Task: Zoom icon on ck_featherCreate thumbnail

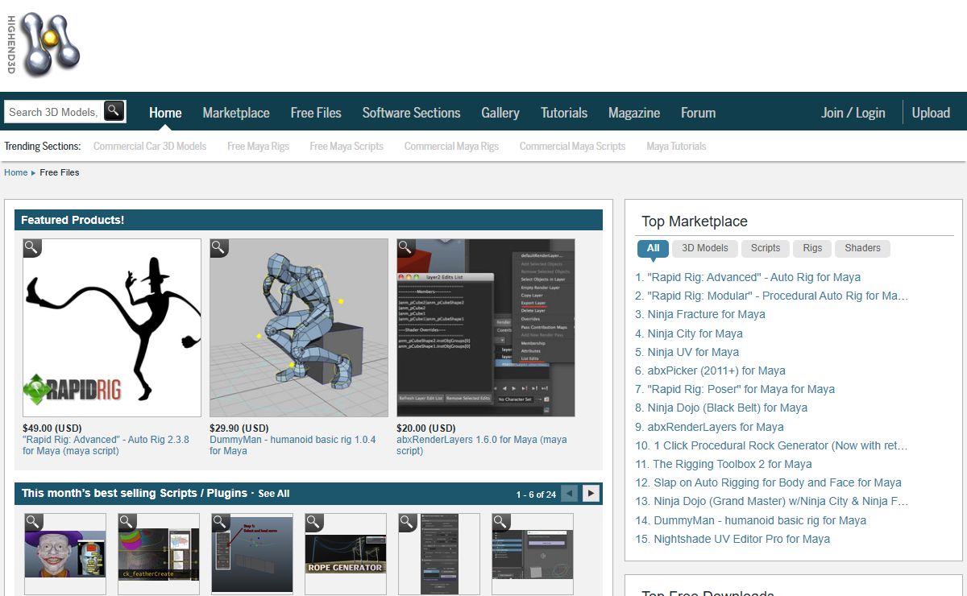Action: pyautogui.click(x=127, y=523)
